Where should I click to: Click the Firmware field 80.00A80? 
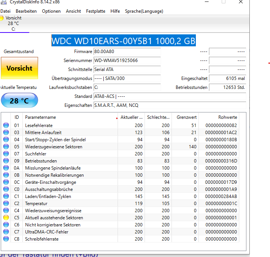(x=127, y=52)
